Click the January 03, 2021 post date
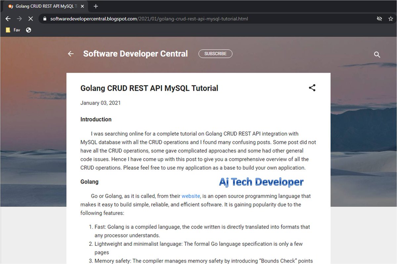This screenshot has width=397, height=264. [101, 103]
